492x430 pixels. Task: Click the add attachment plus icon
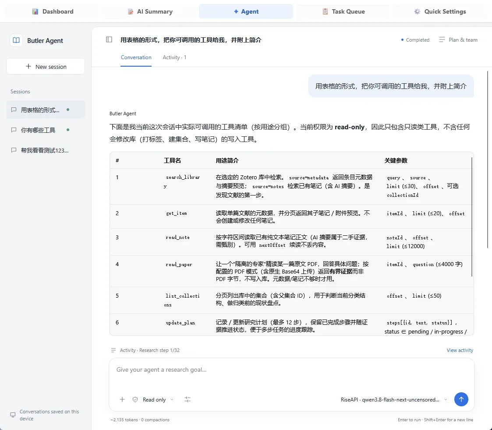[x=122, y=400]
